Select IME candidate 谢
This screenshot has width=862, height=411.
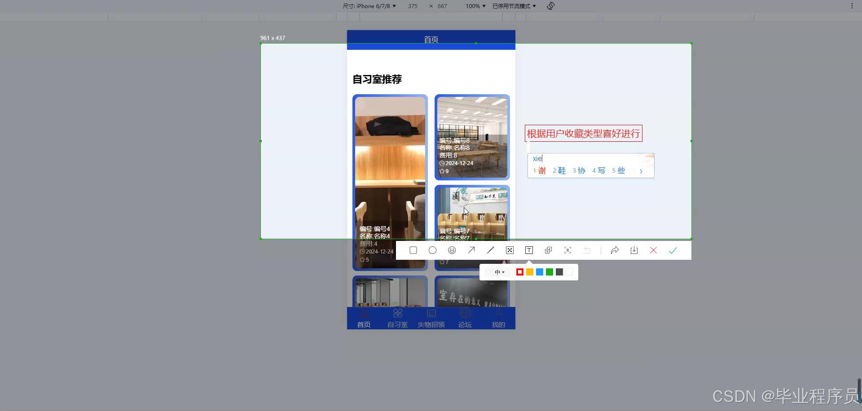[x=541, y=171]
